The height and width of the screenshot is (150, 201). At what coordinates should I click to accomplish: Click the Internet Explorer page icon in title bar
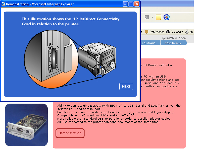[3, 4]
